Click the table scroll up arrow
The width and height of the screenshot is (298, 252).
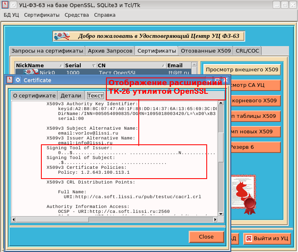point(194,64)
